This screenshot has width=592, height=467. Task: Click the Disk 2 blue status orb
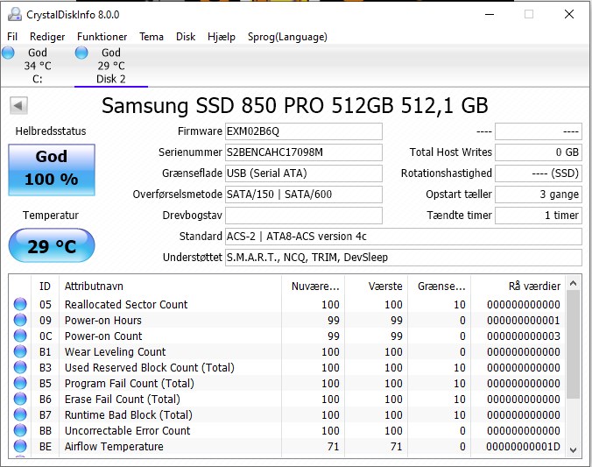[81, 53]
